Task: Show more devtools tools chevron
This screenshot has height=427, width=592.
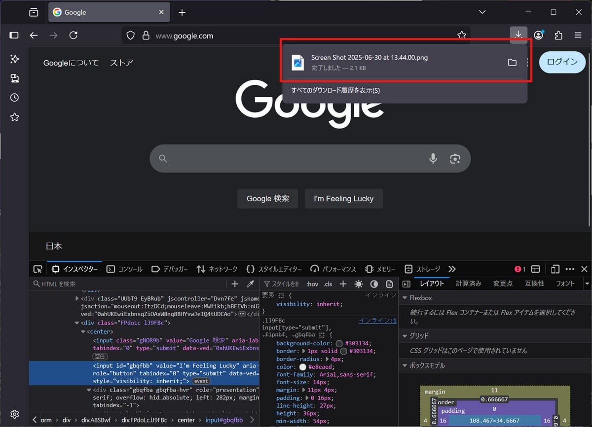Action: (x=452, y=269)
